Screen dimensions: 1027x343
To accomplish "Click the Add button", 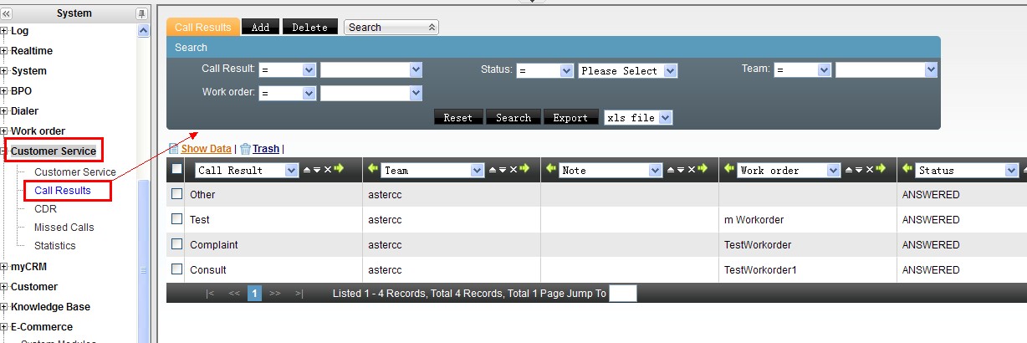I will tap(260, 28).
